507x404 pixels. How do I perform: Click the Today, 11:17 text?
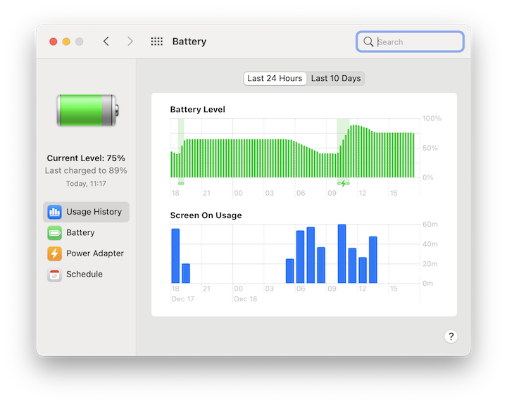pyautogui.click(x=86, y=184)
